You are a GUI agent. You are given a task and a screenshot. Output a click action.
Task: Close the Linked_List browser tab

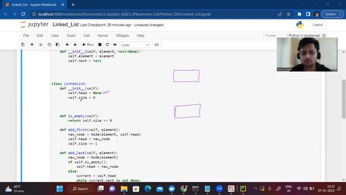[63, 5]
